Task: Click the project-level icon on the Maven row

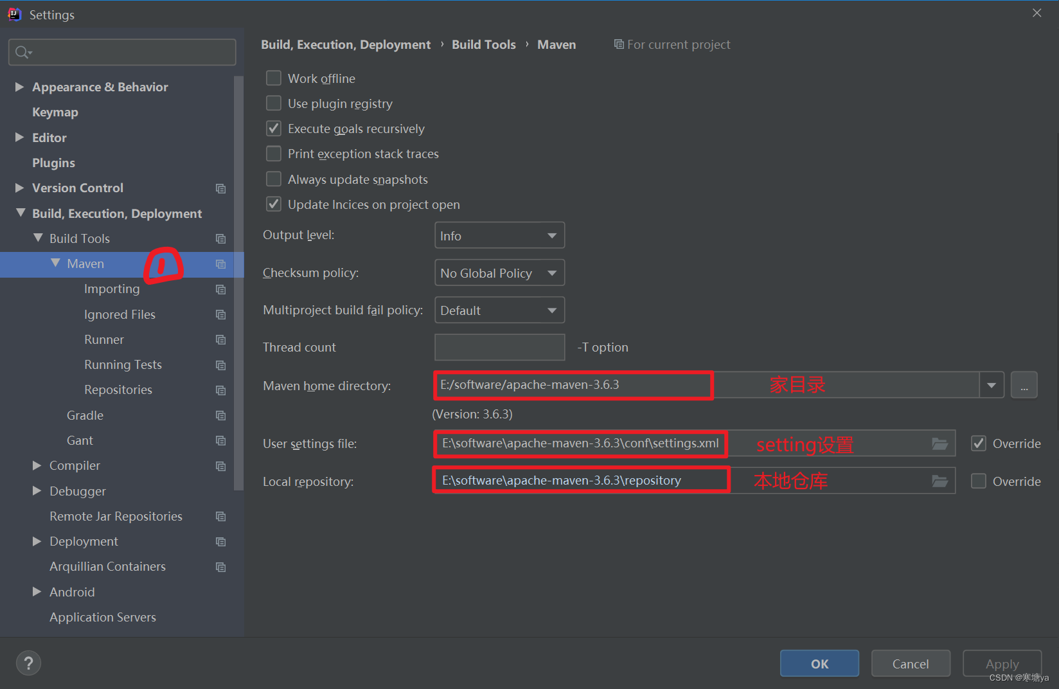Action: click(x=220, y=264)
